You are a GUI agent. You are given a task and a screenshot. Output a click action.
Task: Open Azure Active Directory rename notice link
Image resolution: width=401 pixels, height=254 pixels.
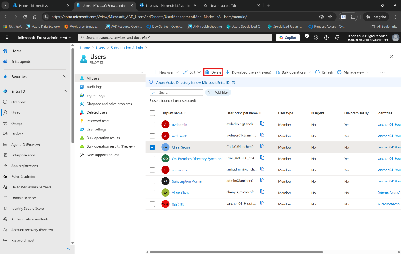coord(193,82)
